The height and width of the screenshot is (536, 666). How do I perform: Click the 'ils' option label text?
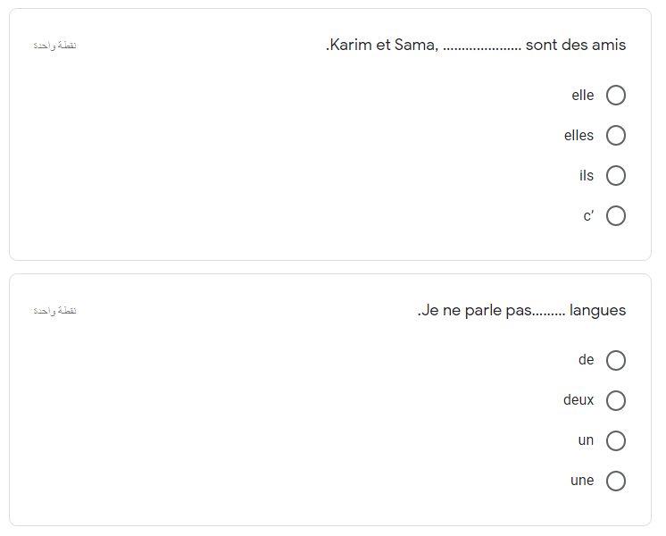(x=587, y=176)
